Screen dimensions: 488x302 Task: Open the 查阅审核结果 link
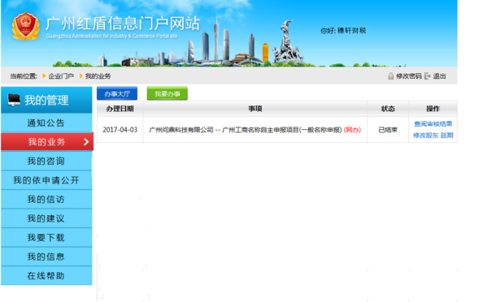(x=433, y=124)
